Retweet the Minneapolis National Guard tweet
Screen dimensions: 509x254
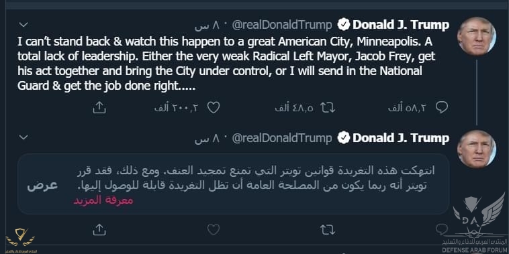tap(327, 107)
